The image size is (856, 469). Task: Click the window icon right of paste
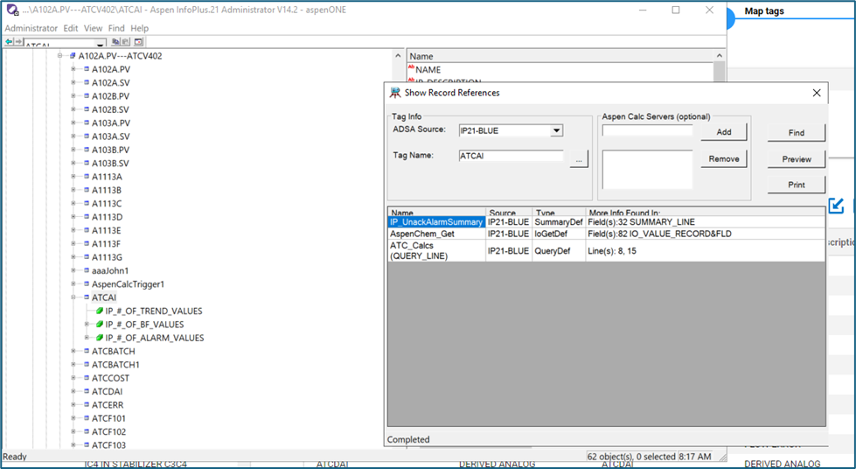coord(139,41)
